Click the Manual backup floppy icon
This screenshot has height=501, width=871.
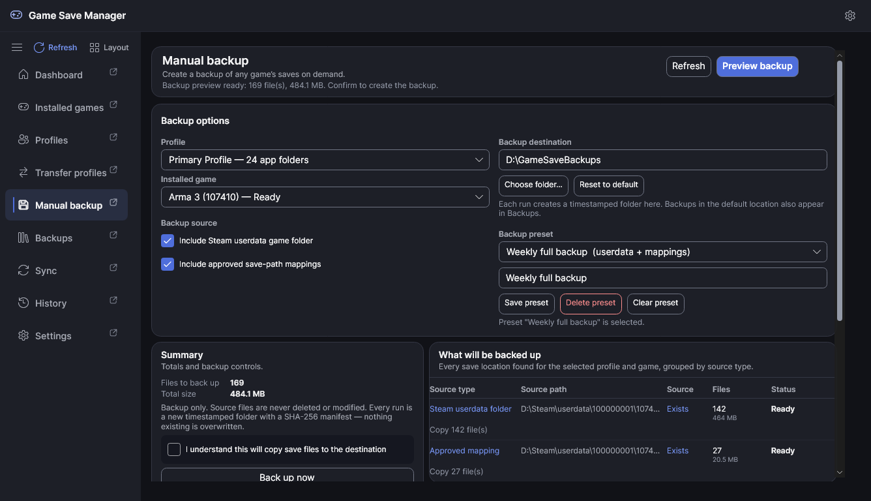[23, 205]
